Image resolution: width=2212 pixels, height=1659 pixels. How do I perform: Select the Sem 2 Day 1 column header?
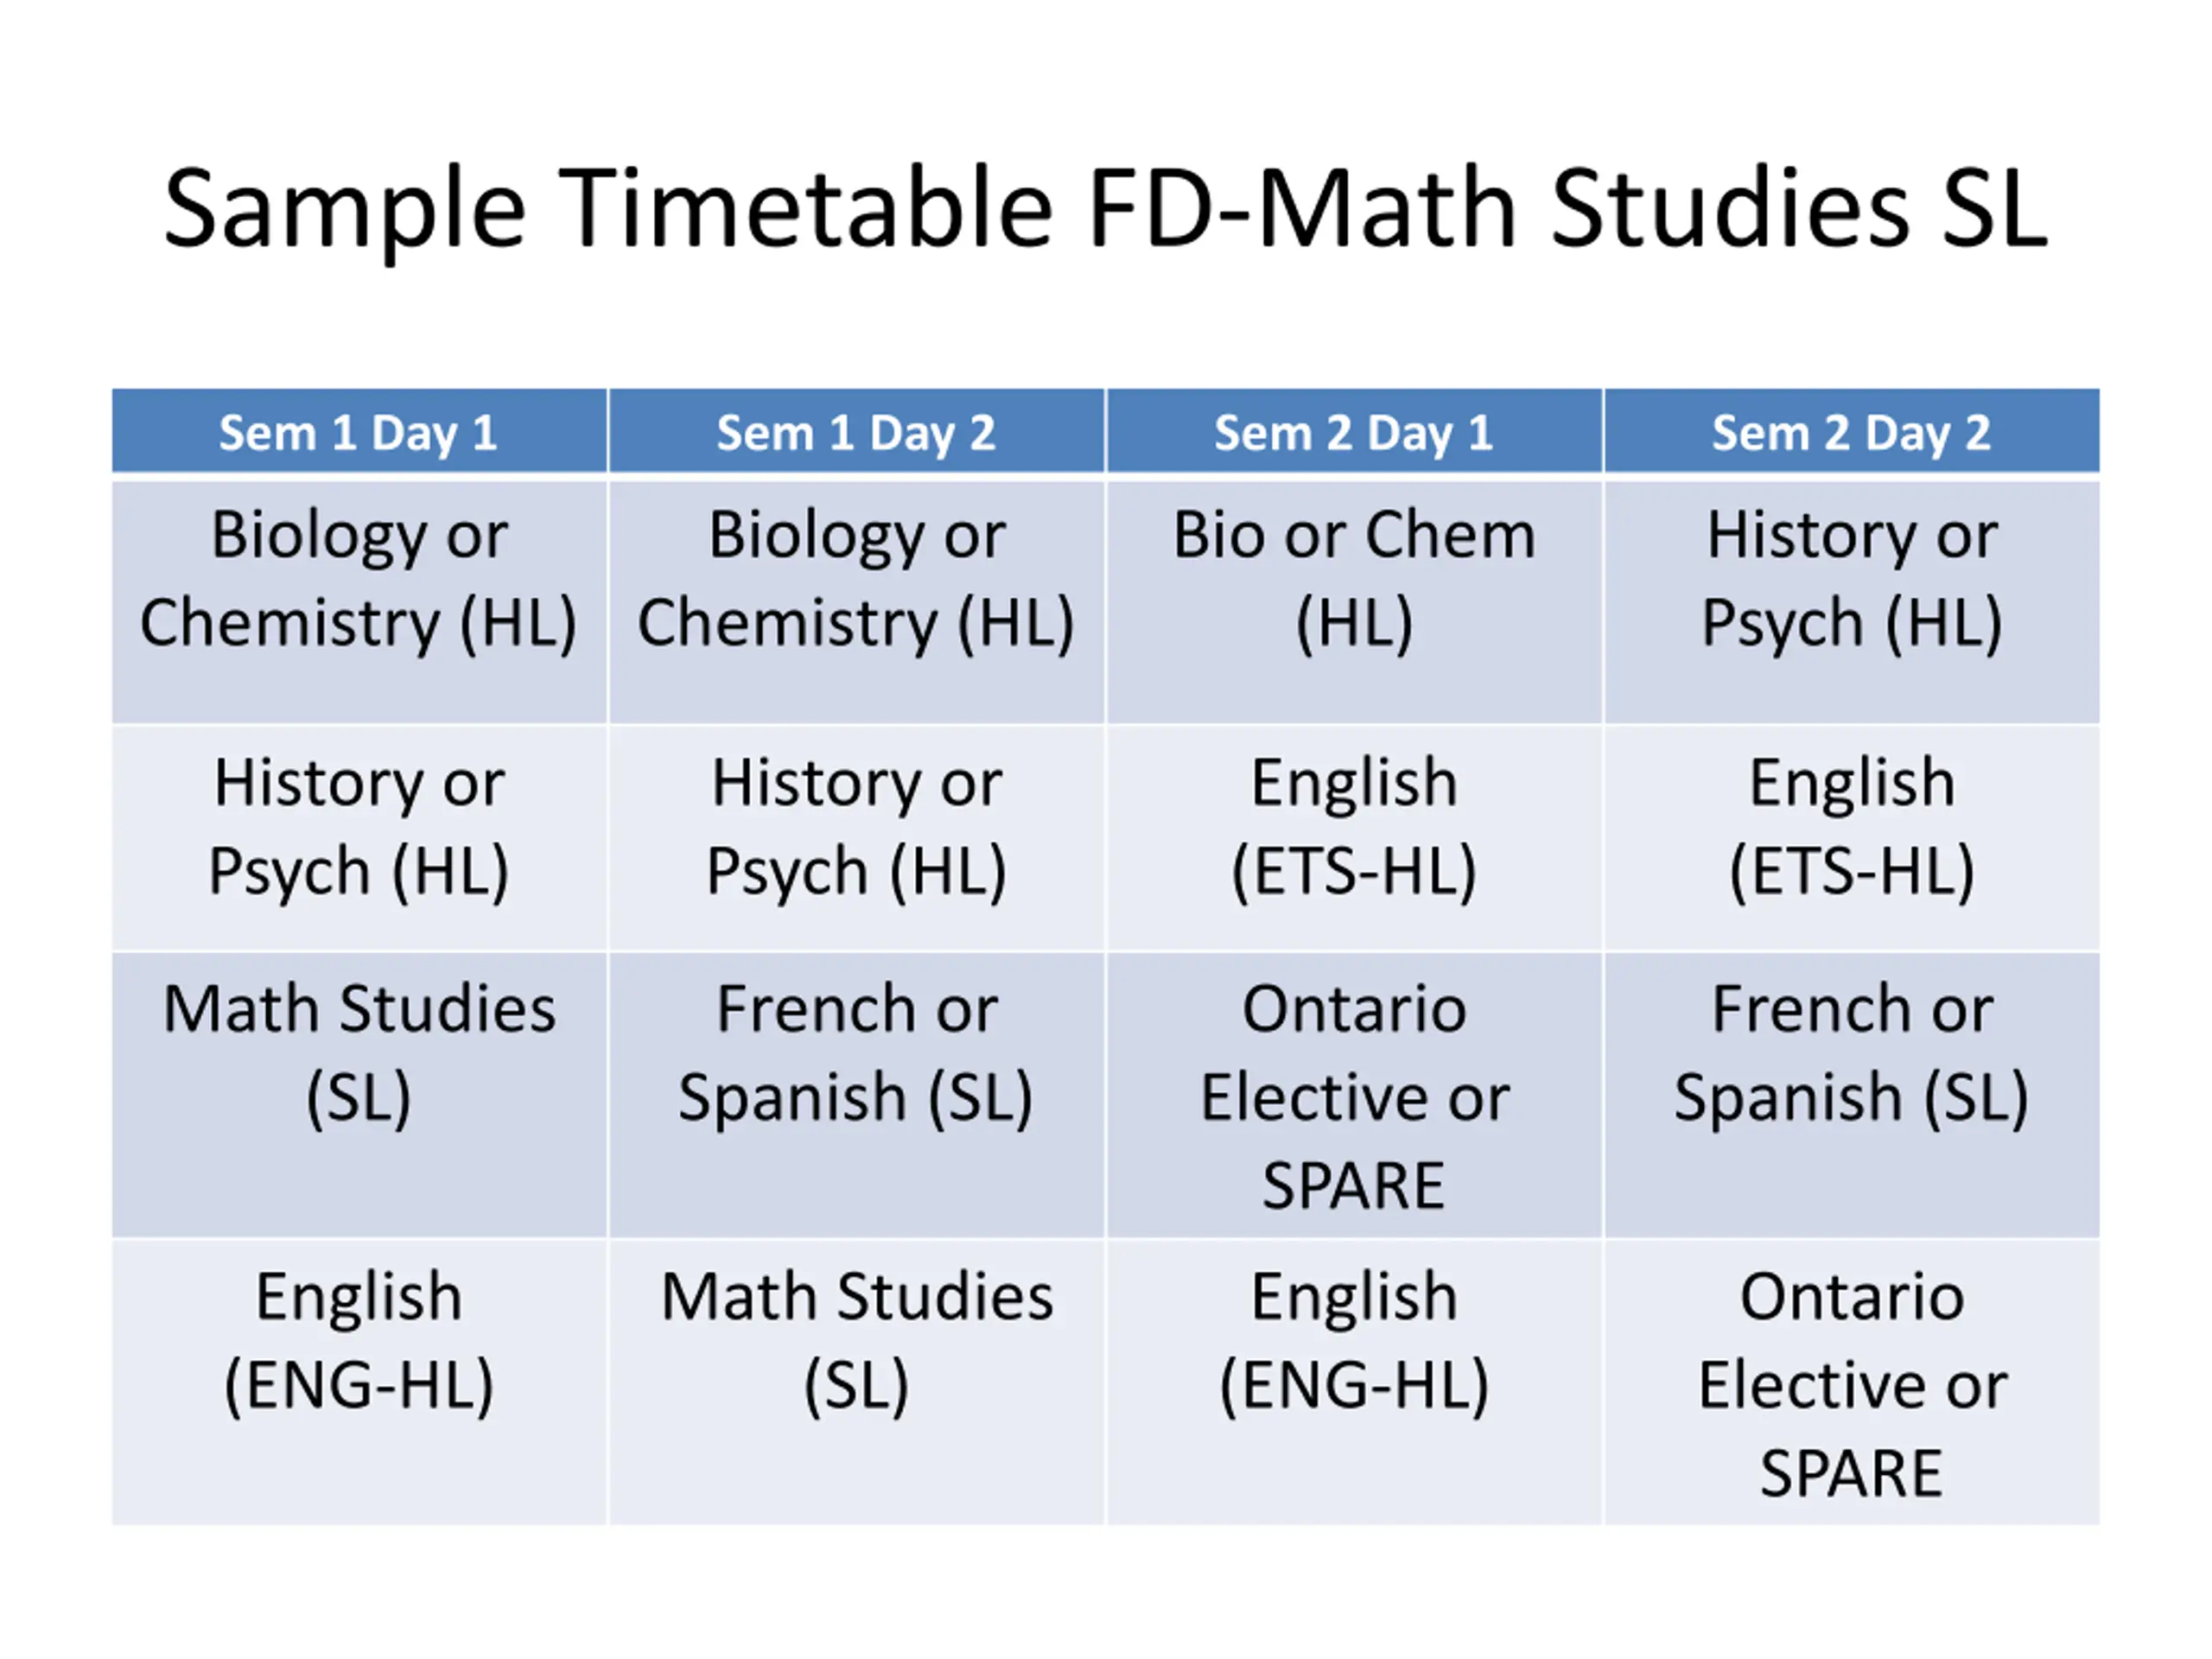1354,431
